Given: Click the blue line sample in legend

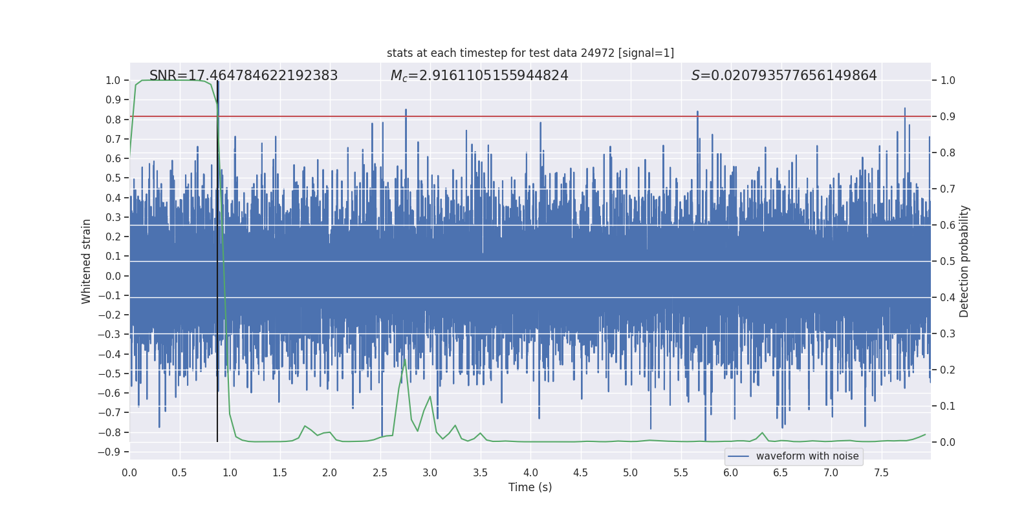Looking at the screenshot, I should coord(739,456).
